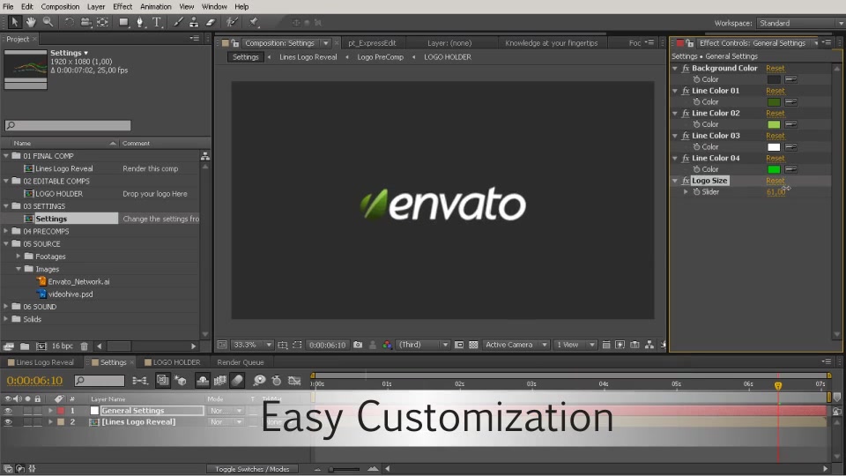
Task: Click the Logo Size slider value 61,00
Action: click(775, 191)
